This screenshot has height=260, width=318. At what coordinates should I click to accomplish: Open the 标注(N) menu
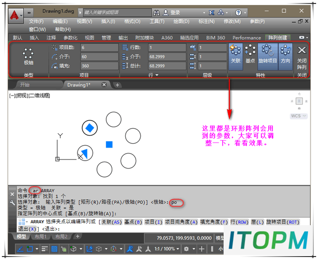pos(207,21)
